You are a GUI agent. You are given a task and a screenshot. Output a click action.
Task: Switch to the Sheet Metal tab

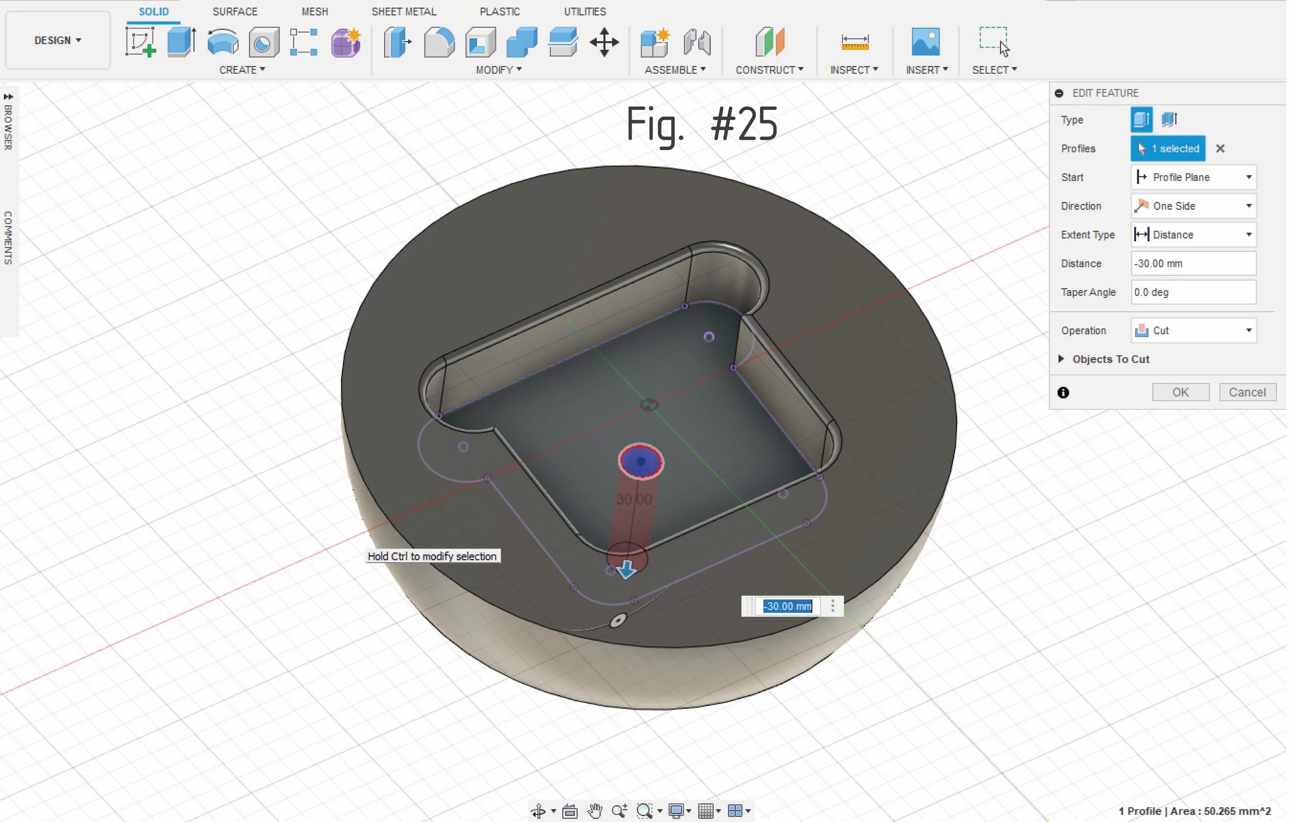tap(404, 12)
